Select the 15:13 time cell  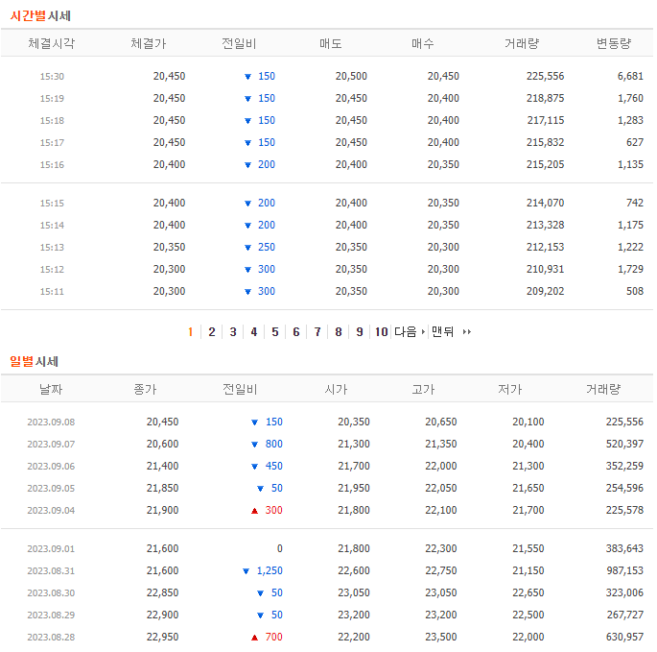tap(52, 247)
